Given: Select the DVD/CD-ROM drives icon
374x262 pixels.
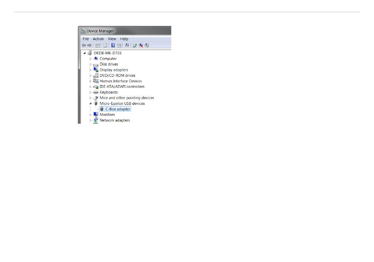Looking at the screenshot, I should 96,75.
